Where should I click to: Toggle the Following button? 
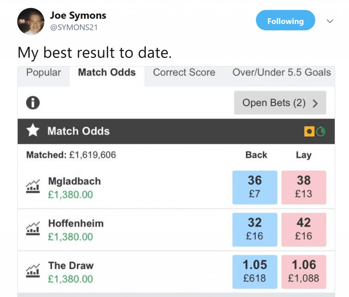(x=285, y=20)
